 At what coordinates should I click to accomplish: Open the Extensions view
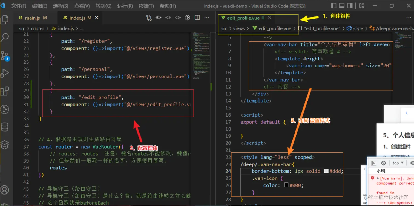[5, 91]
